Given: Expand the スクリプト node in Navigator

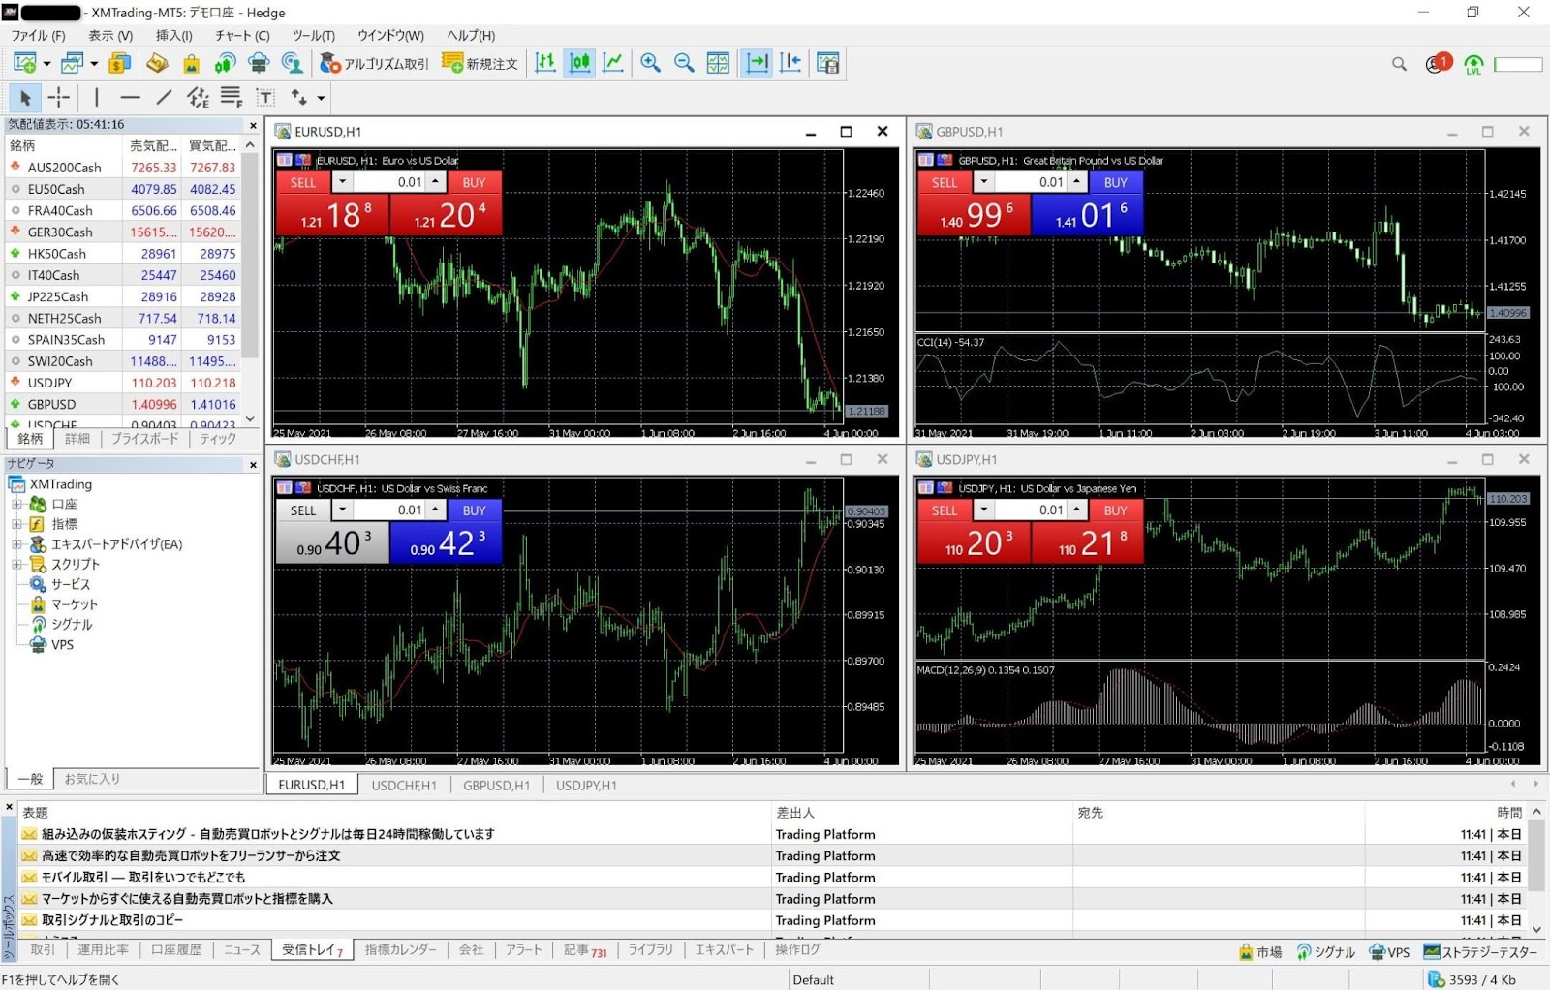Looking at the screenshot, I should click(16, 564).
